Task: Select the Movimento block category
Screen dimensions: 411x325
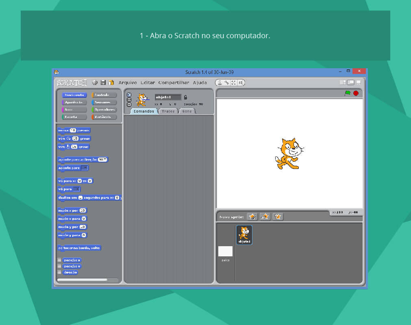Action: [74, 95]
